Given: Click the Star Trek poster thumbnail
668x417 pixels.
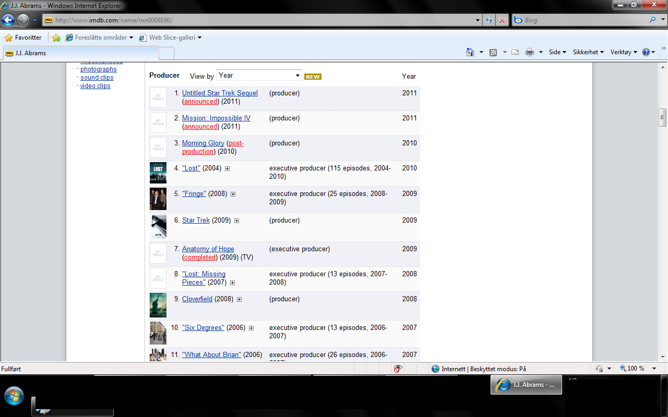Looking at the screenshot, I should coord(158,227).
